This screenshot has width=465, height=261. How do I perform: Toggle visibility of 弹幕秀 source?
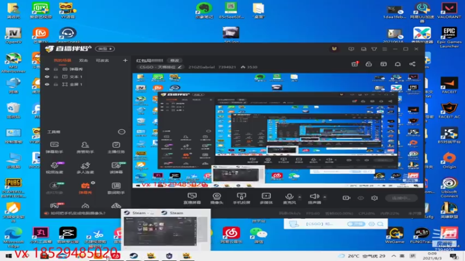pyautogui.click(x=47, y=69)
